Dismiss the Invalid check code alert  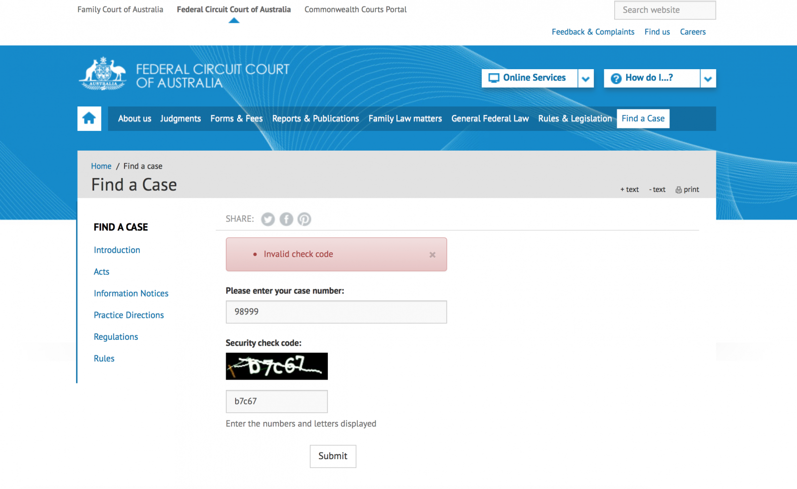432,255
